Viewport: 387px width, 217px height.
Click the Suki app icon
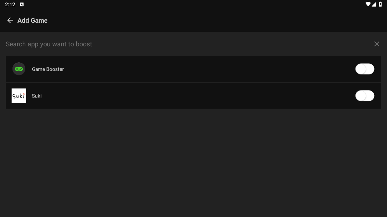tap(19, 96)
